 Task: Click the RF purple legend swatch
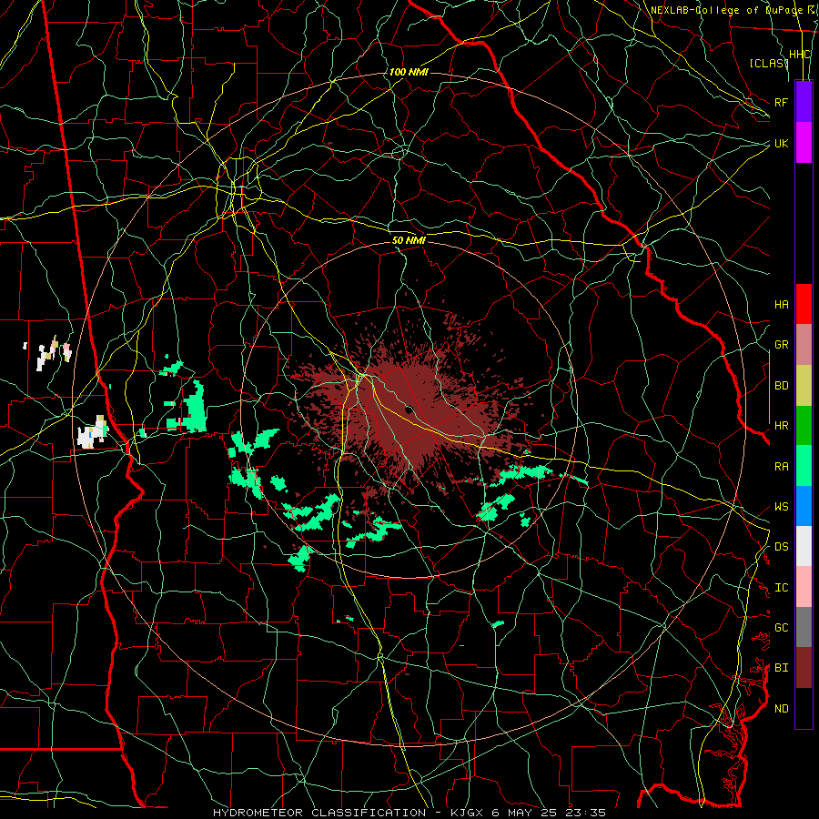(804, 102)
